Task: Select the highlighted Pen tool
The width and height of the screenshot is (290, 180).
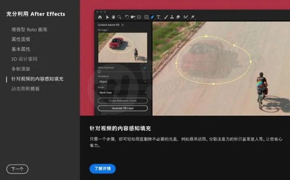Action: pos(152,17)
